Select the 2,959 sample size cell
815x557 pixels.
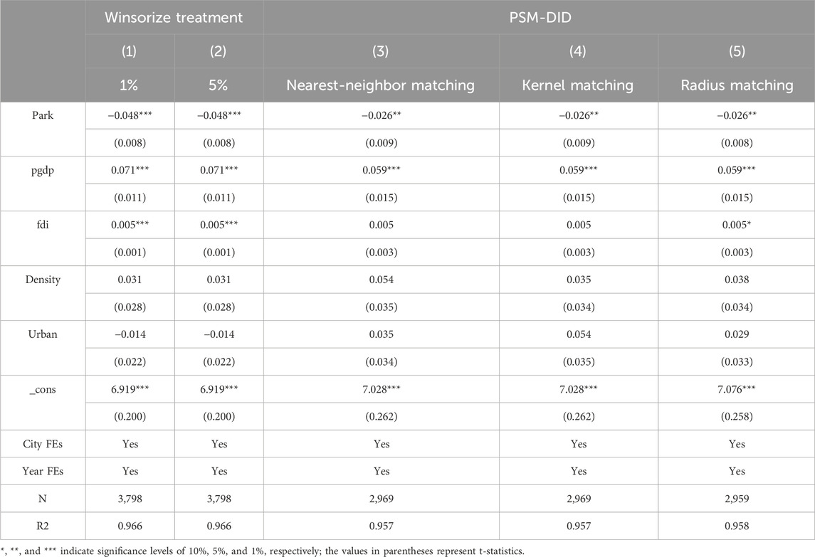(736, 498)
